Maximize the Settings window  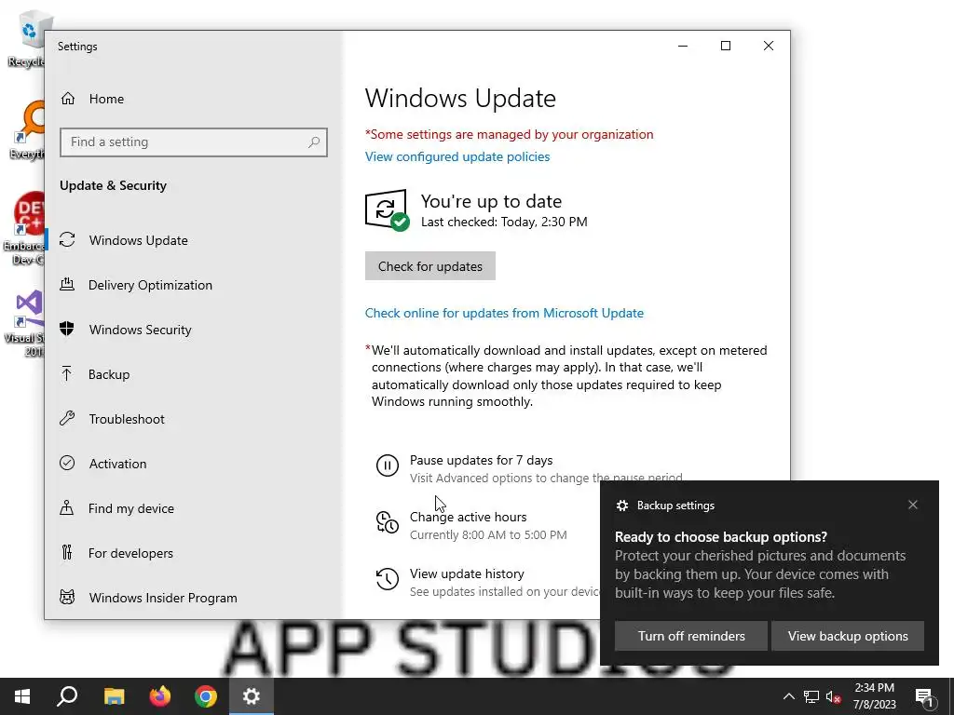point(725,46)
